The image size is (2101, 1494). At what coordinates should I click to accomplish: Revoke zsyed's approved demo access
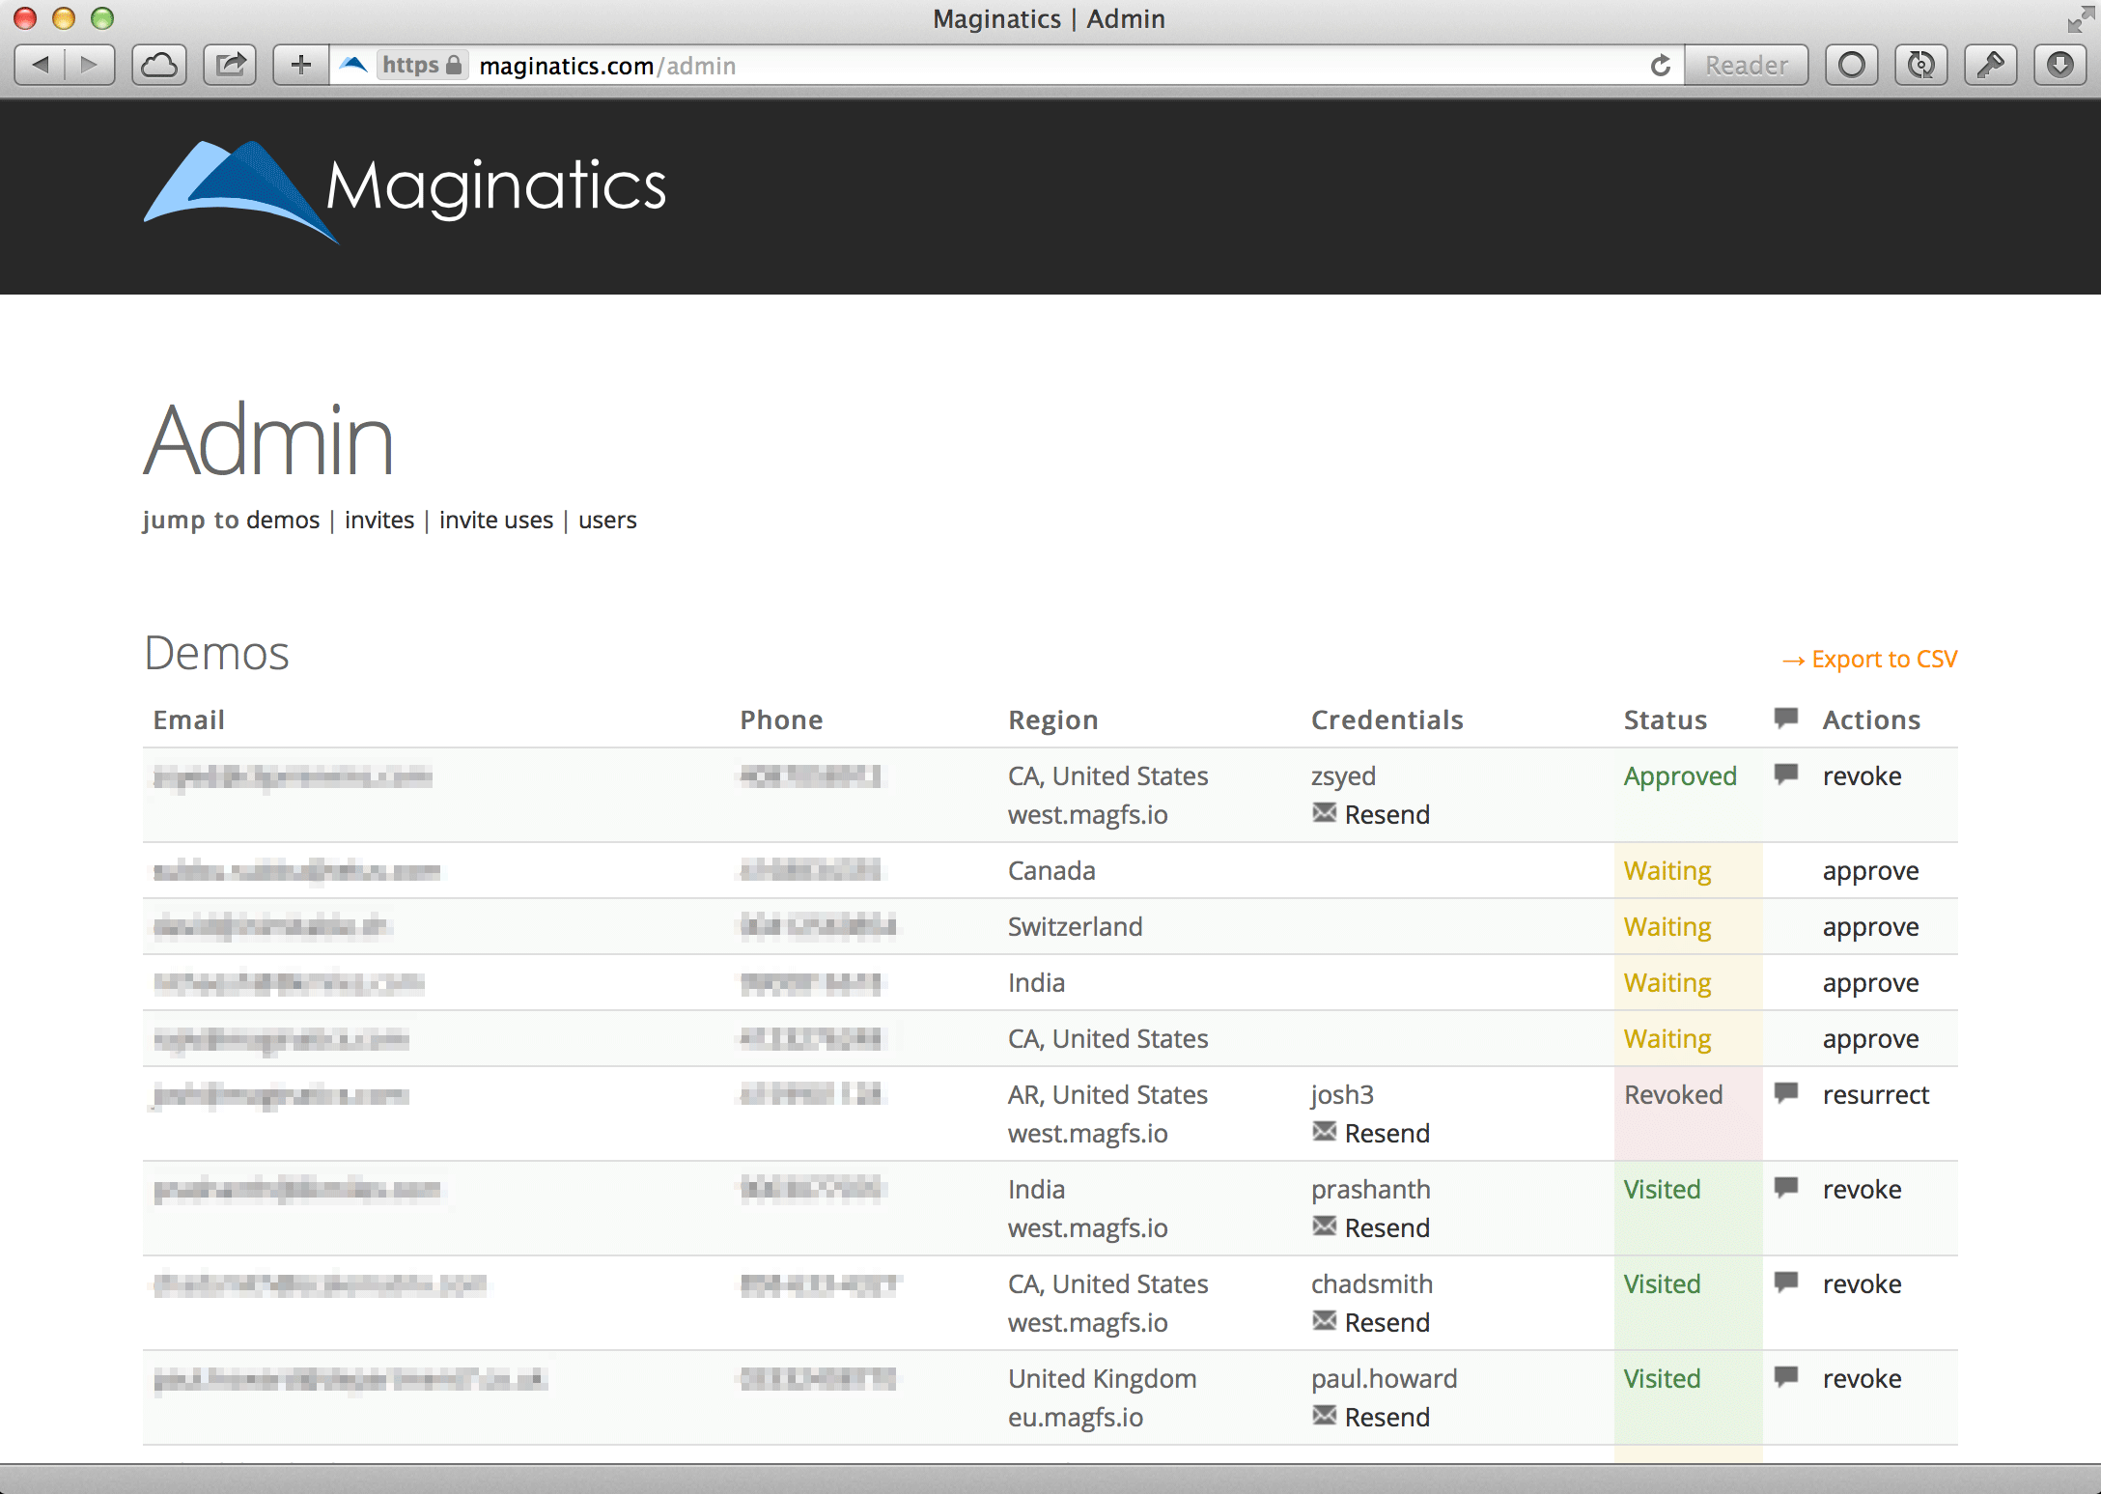1861,775
